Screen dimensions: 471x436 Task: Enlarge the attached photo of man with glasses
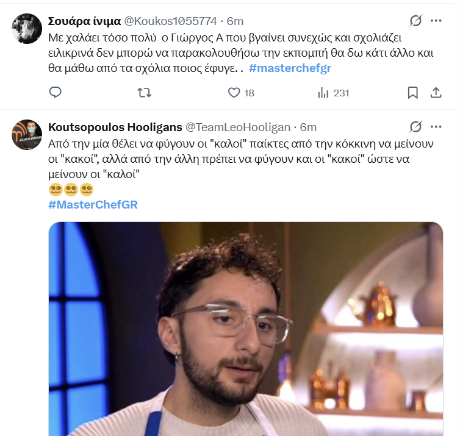click(x=246, y=329)
